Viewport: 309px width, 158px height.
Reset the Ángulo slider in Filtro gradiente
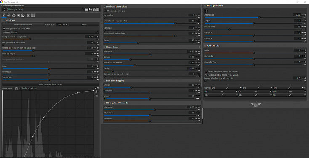305,23
